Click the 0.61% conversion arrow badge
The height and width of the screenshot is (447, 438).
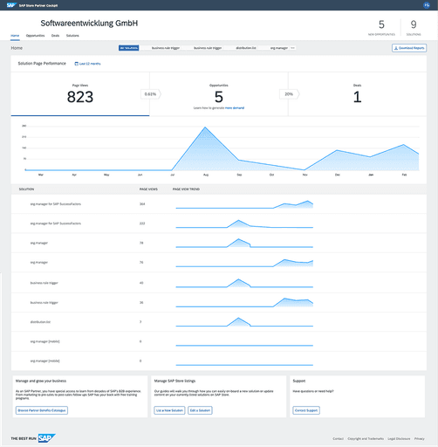click(x=151, y=94)
